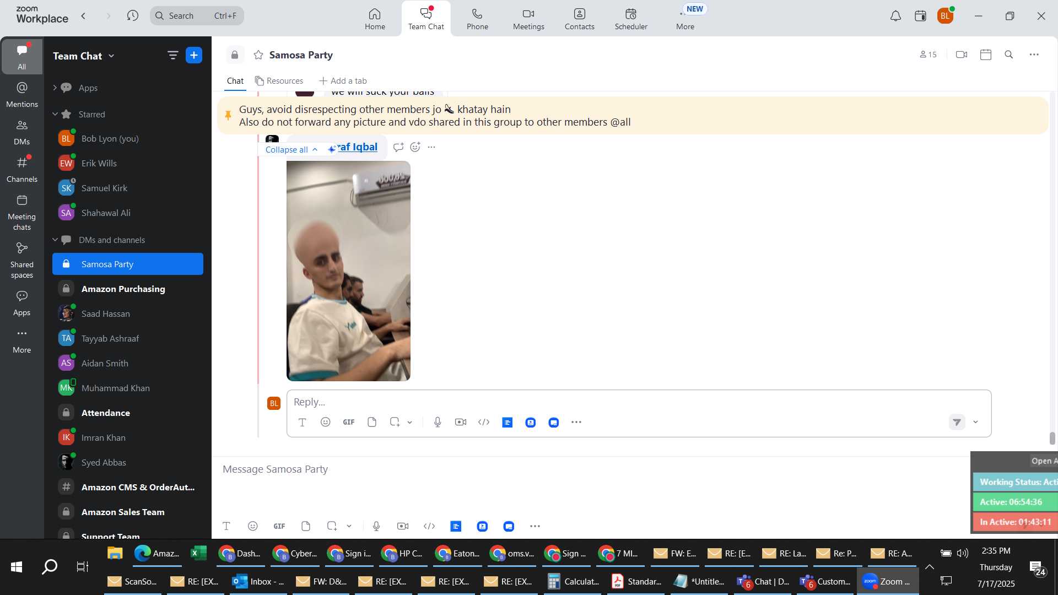Open emoji picker in reply toolbar

point(325,422)
